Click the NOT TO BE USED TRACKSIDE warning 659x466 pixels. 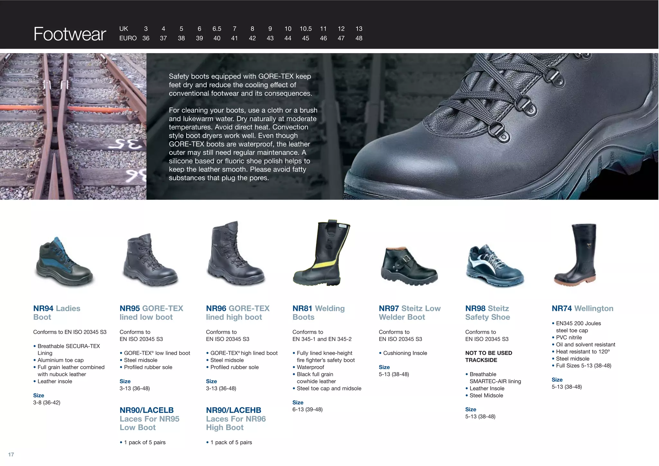pos(488,356)
